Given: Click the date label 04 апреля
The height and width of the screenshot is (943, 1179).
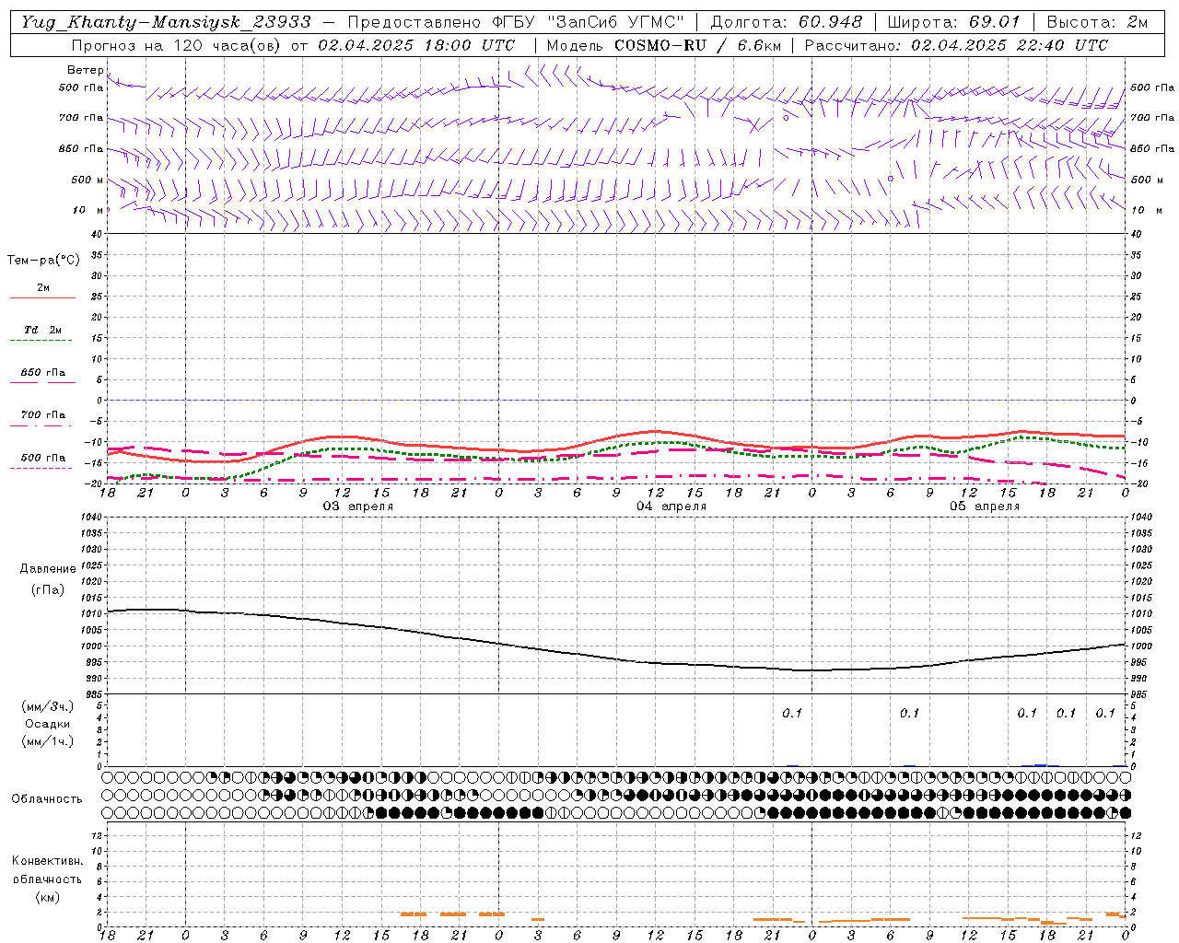Looking at the screenshot, I should [x=671, y=506].
